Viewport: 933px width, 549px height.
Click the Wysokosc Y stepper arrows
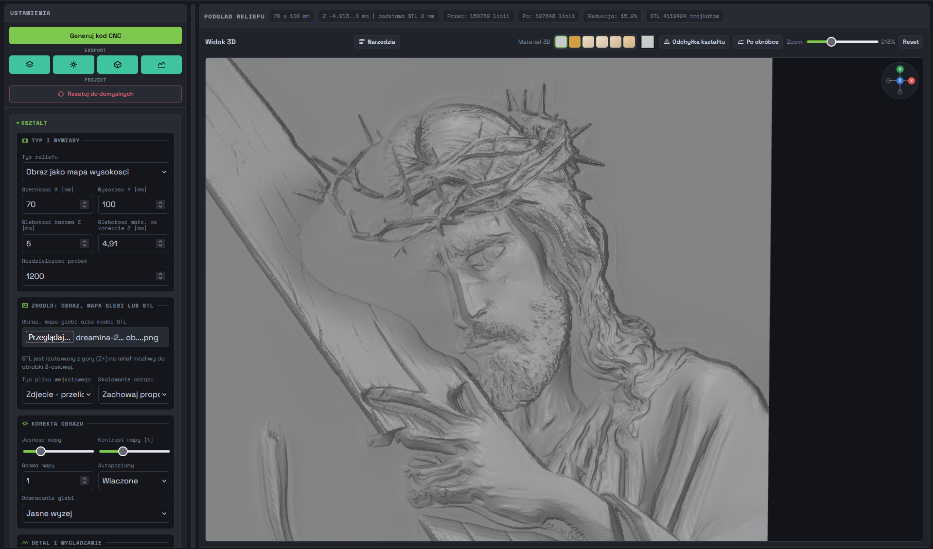(x=160, y=205)
